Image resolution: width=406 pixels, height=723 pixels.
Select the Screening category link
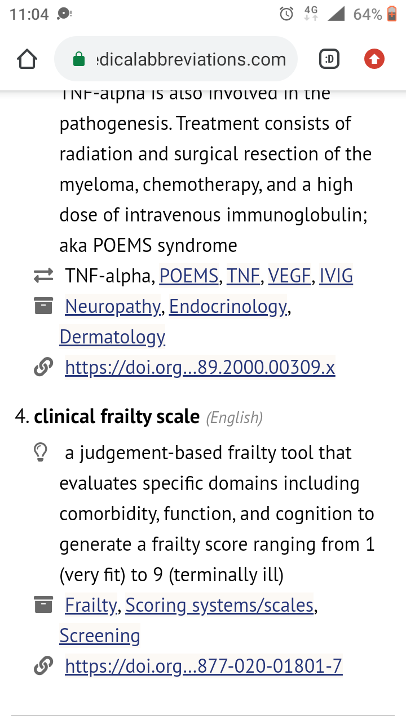(100, 635)
